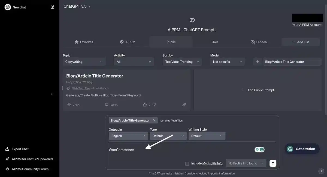Viewport: 327px width, 177px height.
Task: Click the new chat compose icon
Action: pyautogui.click(x=53, y=7)
